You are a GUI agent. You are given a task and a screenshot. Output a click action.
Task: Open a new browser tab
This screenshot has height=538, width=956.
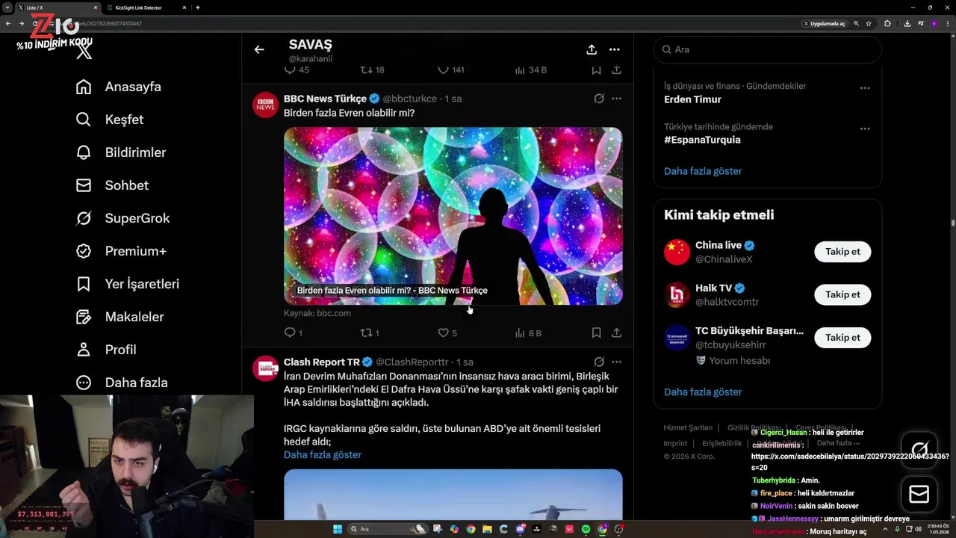(x=197, y=7)
